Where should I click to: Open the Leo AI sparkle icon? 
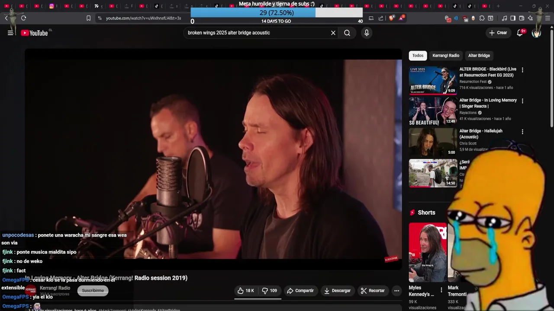(x=530, y=18)
